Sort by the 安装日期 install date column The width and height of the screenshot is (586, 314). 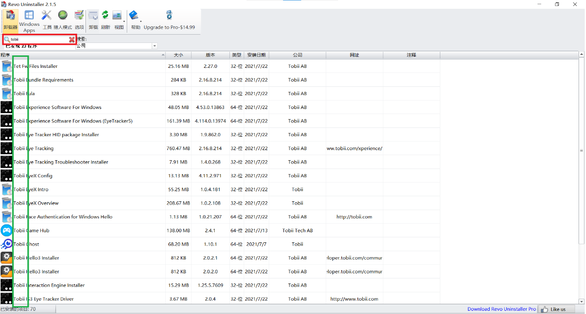pyautogui.click(x=256, y=55)
